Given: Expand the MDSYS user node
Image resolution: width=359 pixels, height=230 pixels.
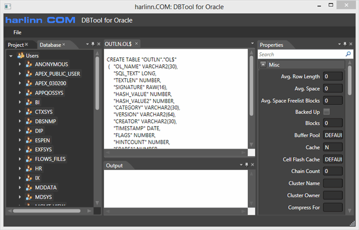Looking at the screenshot, I should 20,197.
